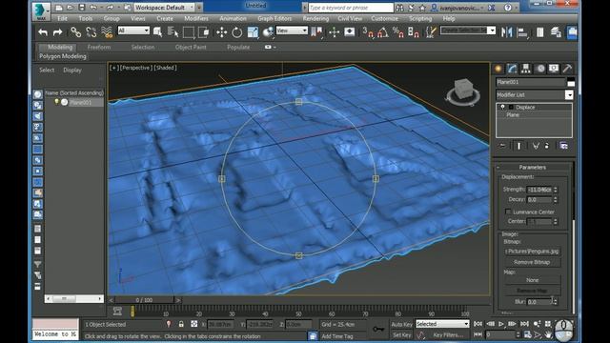Enable the Luminance Center checkbox
The width and height of the screenshot is (610, 343).
508,212
